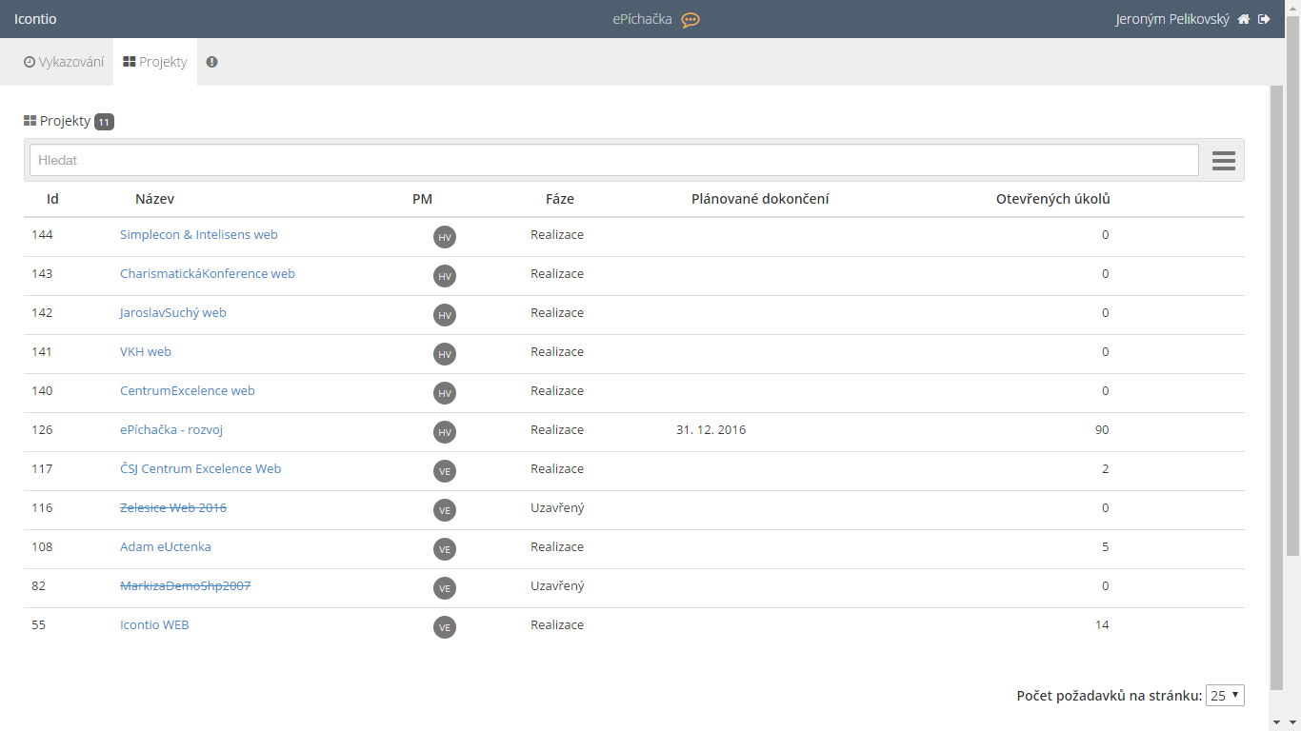Click Uzavřený phase in Zelesice row

(x=557, y=507)
